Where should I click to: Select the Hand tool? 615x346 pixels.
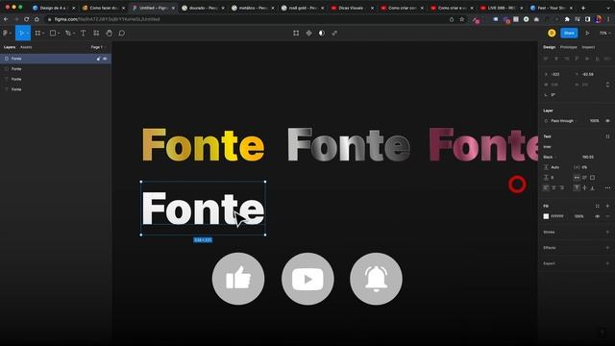point(109,34)
